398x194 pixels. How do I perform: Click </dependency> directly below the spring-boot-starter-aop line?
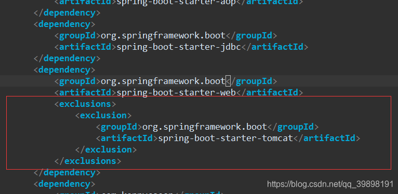click(67, 13)
